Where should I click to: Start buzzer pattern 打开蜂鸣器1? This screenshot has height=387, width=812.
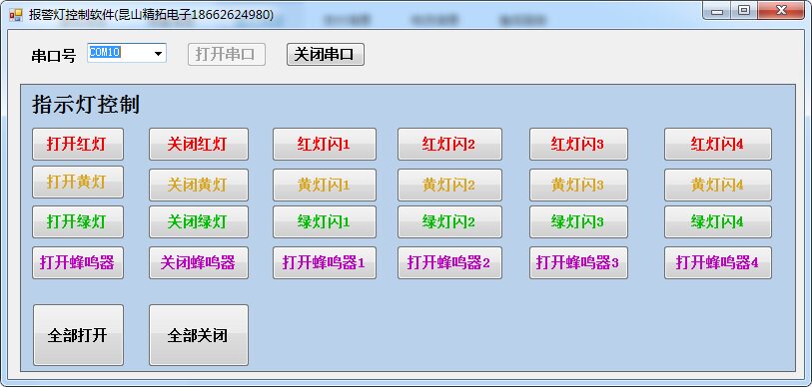325,263
